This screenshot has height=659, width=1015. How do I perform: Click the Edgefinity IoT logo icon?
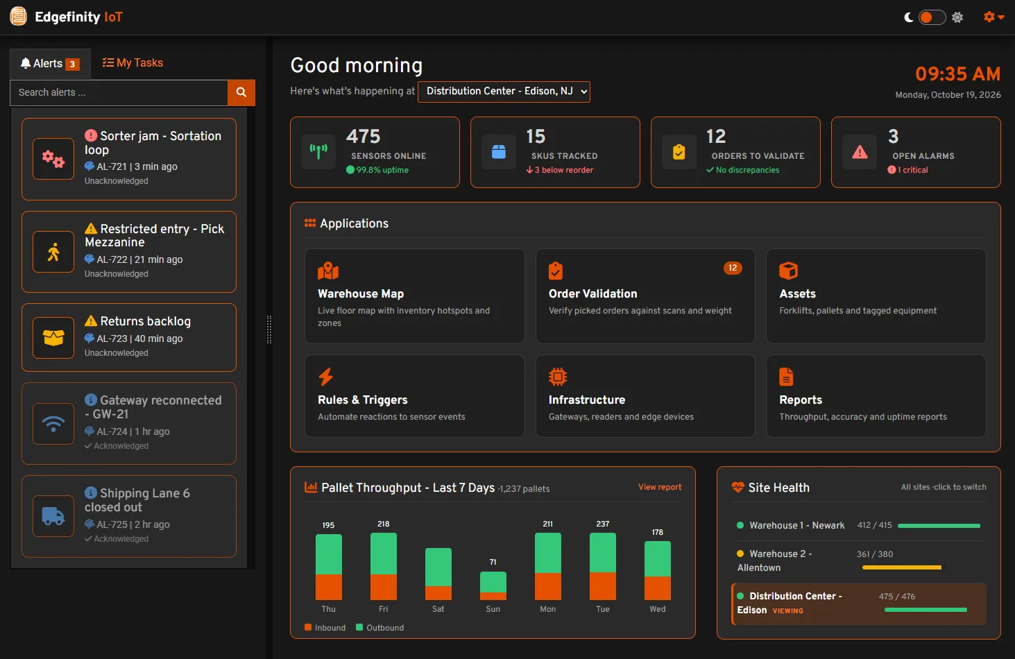pyautogui.click(x=19, y=16)
